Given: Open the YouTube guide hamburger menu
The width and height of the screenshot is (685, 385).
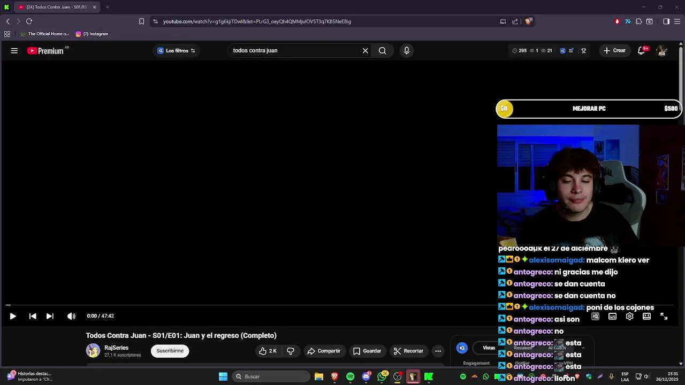Looking at the screenshot, I should click(14, 51).
